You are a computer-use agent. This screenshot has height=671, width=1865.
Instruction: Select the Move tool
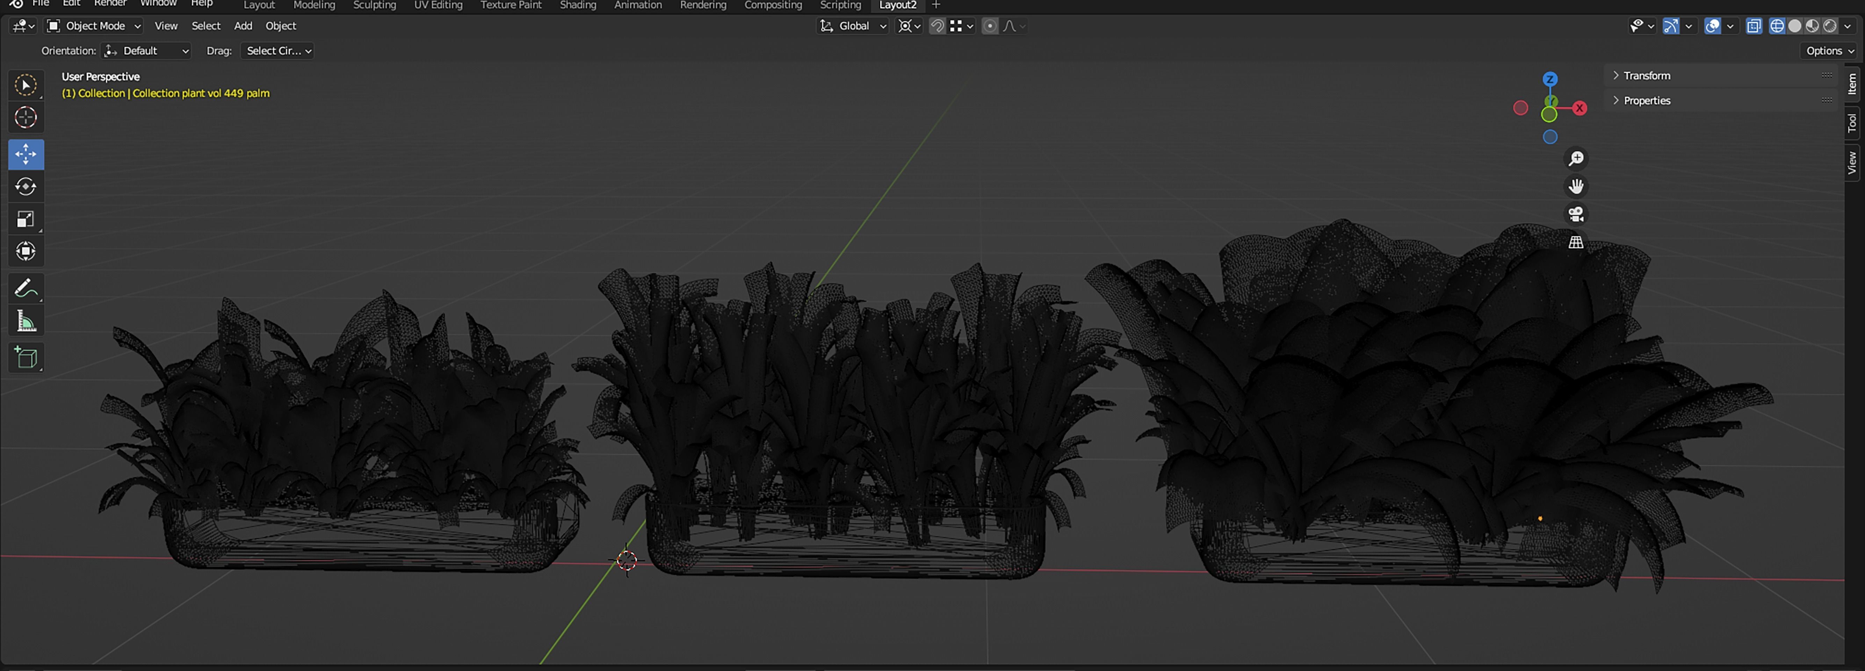click(x=26, y=154)
